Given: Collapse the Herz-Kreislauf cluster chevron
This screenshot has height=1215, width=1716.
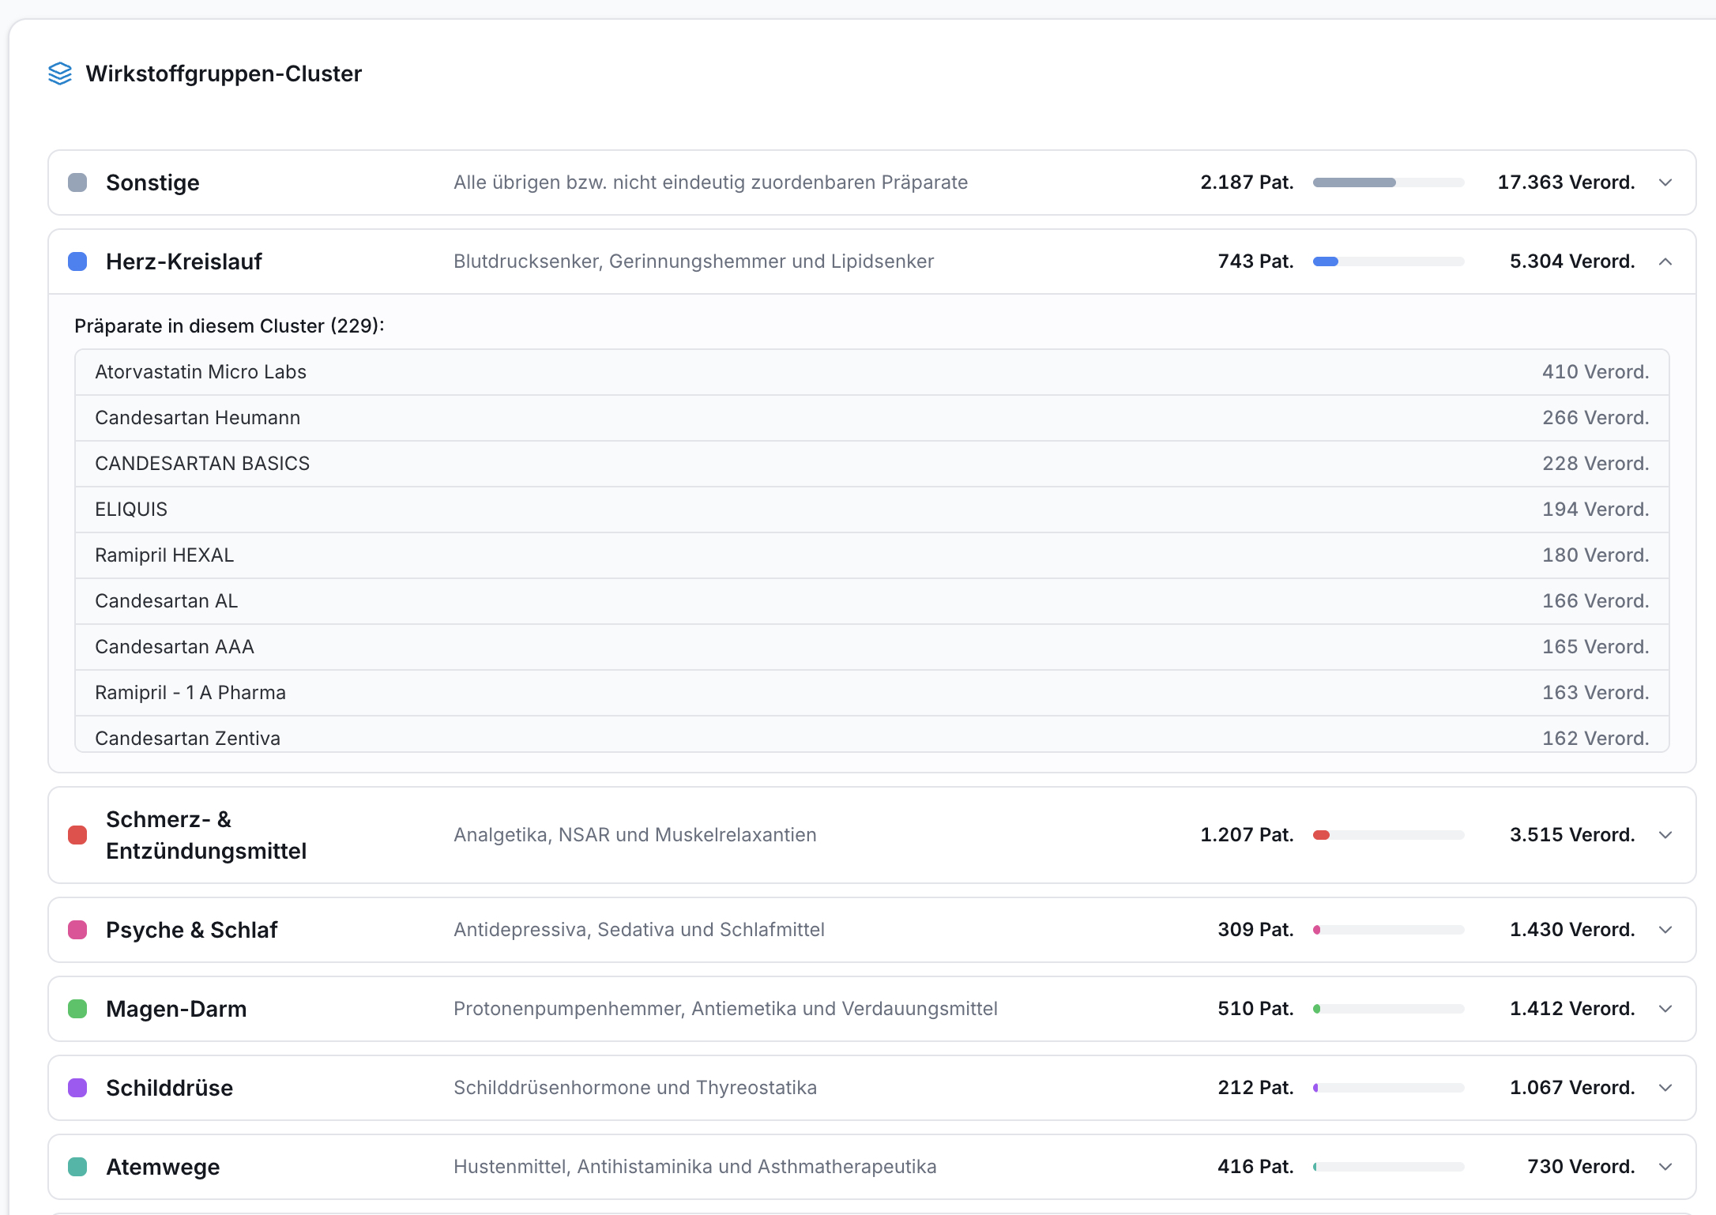Looking at the screenshot, I should [x=1665, y=261].
